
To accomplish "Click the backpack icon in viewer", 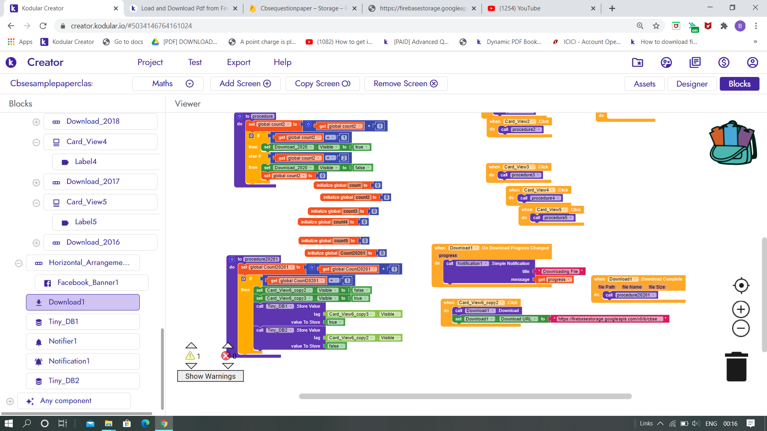I will 733,143.
